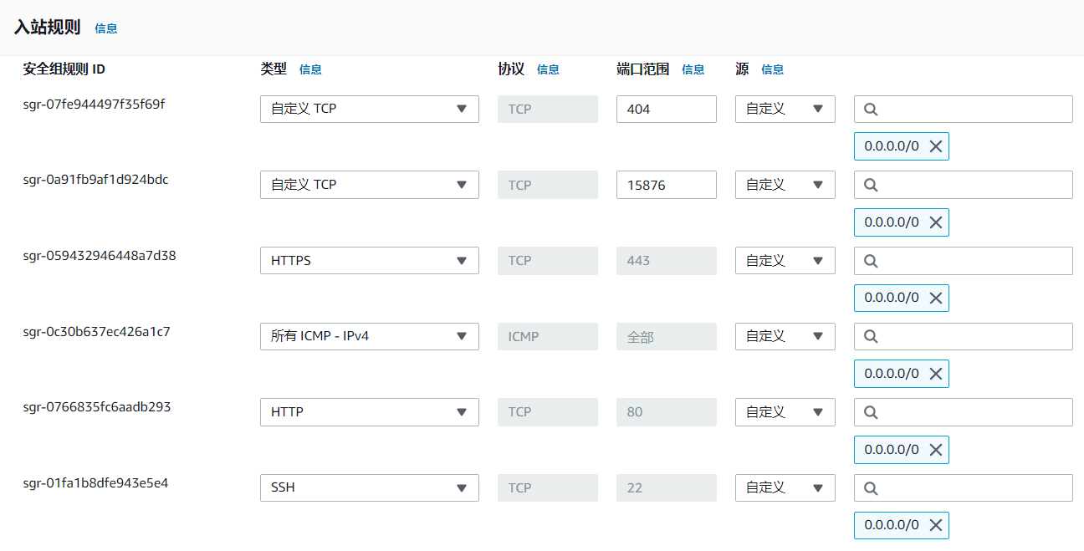Click the port range field containing 404
This screenshot has width=1084, height=551.
point(666,109)
